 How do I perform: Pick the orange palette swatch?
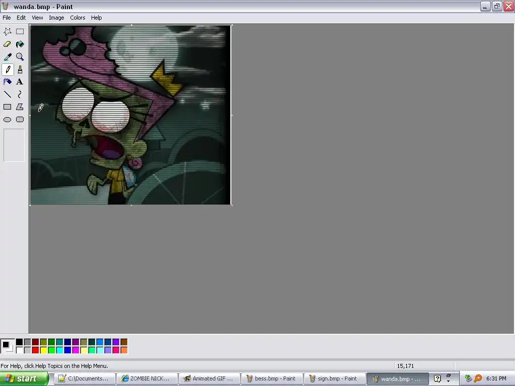click(x=124, y=350)
